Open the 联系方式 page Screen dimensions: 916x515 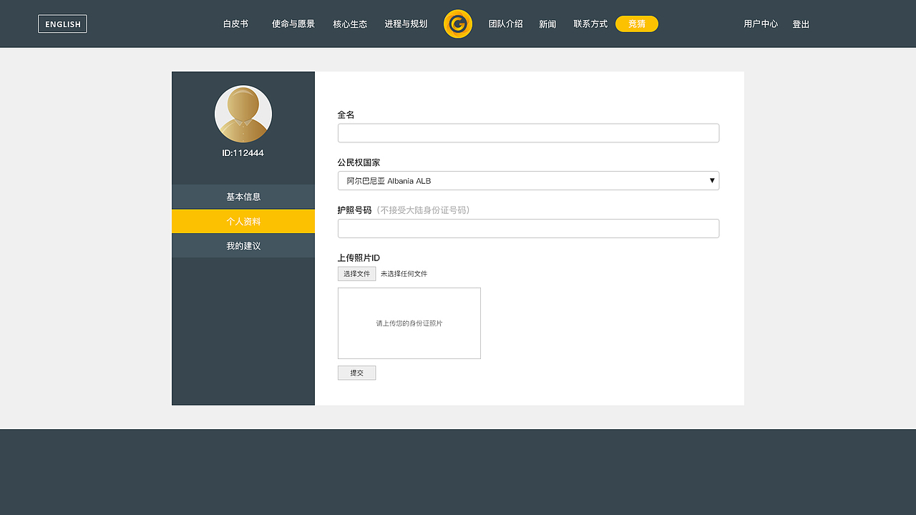pos(590,24)
